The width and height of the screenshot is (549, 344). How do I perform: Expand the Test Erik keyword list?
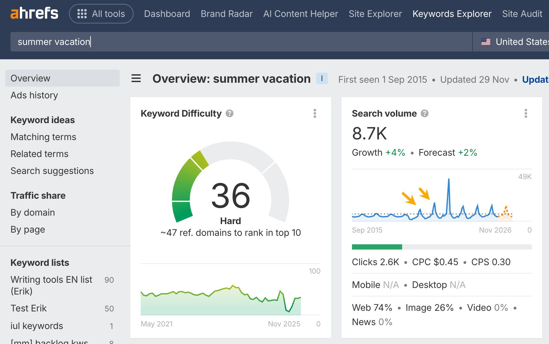click(28, 308)
